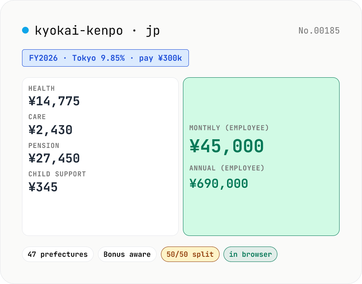Click the ¥14,775 health amount
Screen dimensions: 362x284
(x=54, y=101)
